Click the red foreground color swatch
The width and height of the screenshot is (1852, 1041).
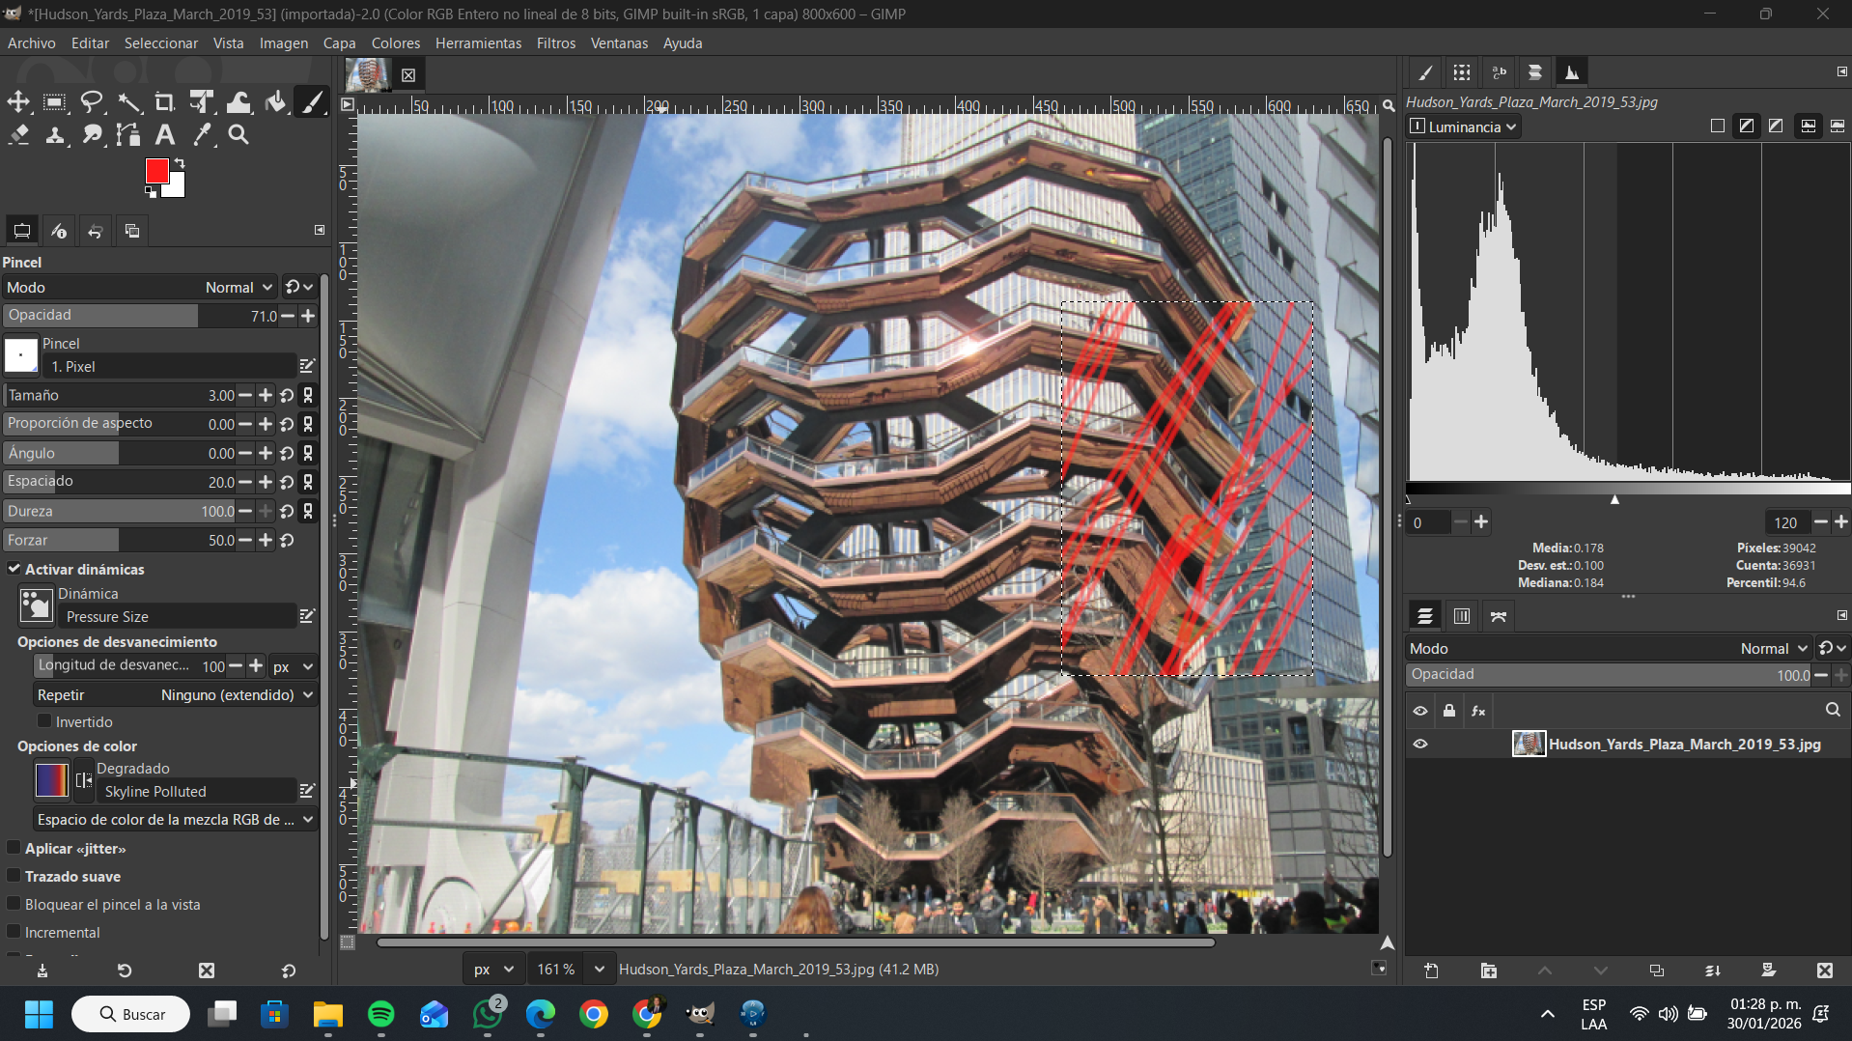tap(156, 171)
